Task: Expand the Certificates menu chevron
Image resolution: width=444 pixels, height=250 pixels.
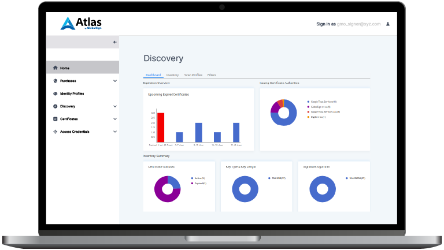Action: [115, 119]
